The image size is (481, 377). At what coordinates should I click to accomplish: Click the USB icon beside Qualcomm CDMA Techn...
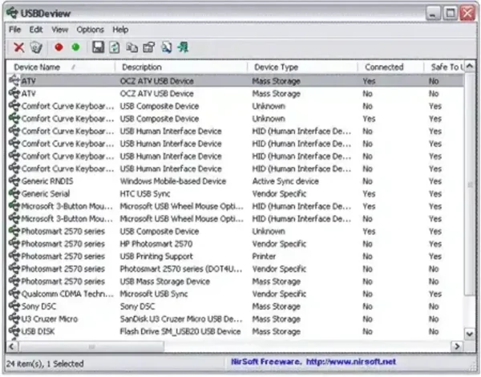tap(14, 294)
